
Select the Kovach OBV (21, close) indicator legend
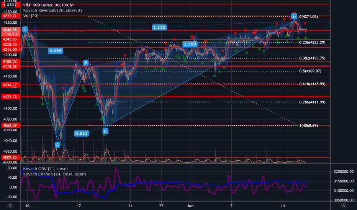[x=45, y=169]
